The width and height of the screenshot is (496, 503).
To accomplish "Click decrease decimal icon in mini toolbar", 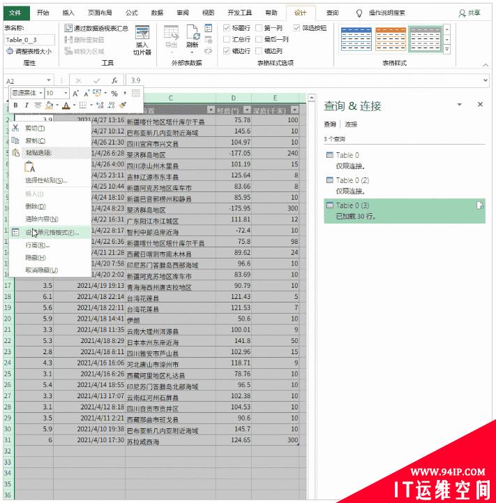I will click(x=111, y=105).
